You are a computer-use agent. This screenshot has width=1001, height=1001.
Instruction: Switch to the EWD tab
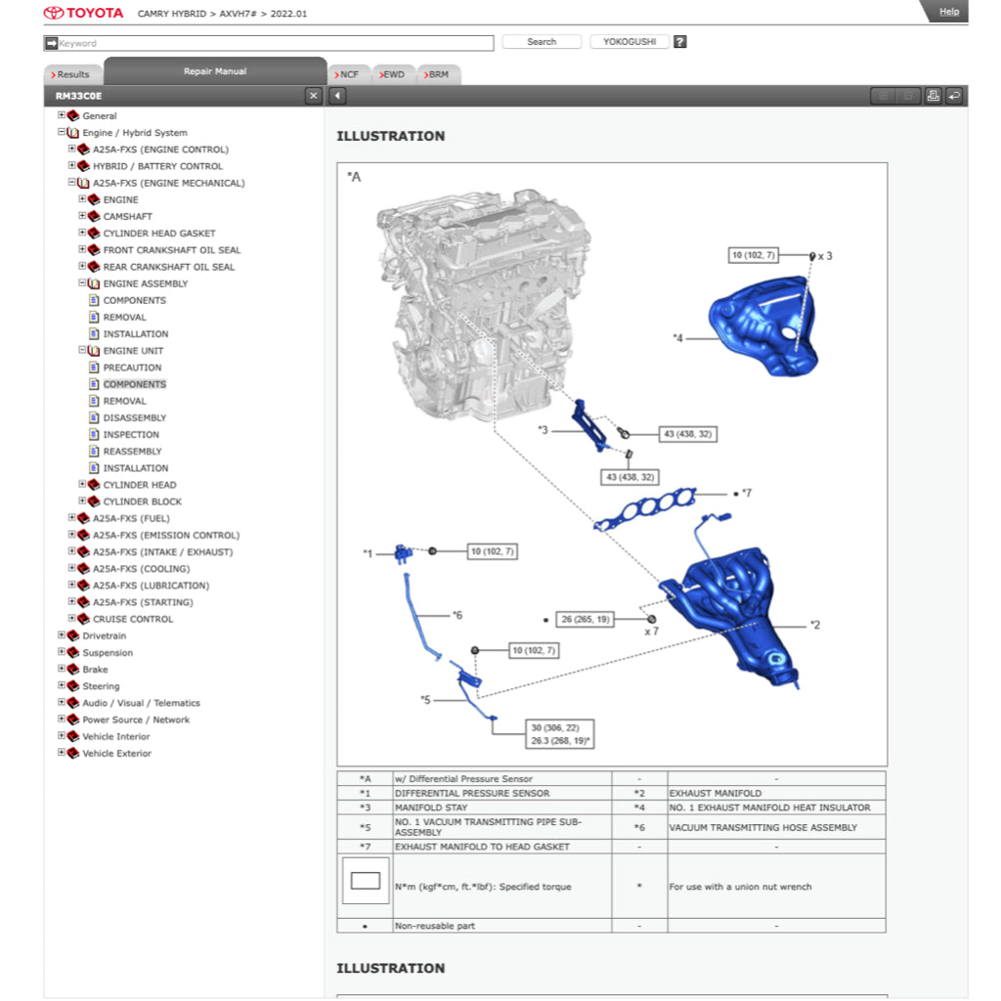point(392,74)
